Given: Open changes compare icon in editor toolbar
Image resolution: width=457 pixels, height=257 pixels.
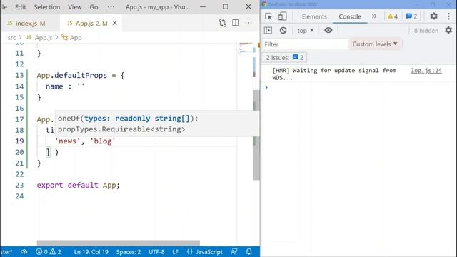Looking at the screenshot, I should pos(222,23).
